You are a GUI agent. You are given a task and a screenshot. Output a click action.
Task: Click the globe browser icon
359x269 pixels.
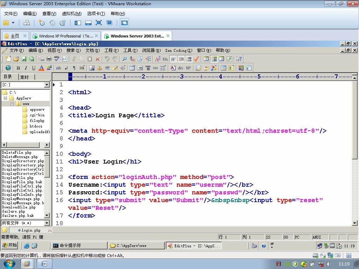[x=8, y=68]
